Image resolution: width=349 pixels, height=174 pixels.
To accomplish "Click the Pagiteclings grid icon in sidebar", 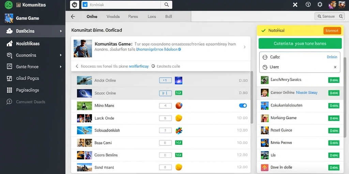I will 9,90.
